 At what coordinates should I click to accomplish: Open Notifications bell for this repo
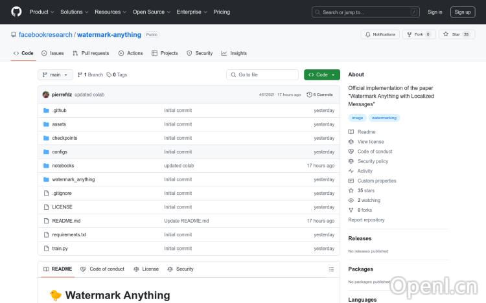pos(380,34)
